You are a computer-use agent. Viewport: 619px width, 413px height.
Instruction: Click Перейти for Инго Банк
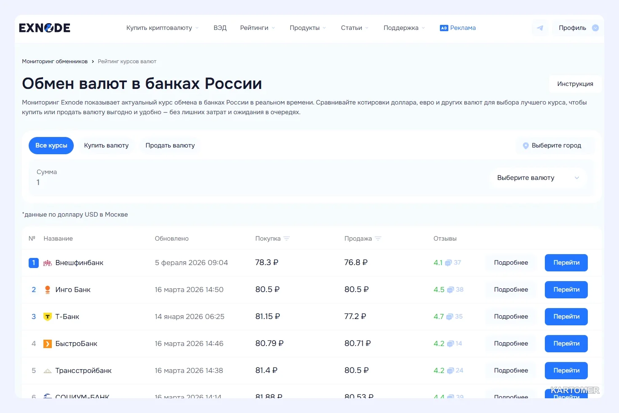[x=566, y=290]
